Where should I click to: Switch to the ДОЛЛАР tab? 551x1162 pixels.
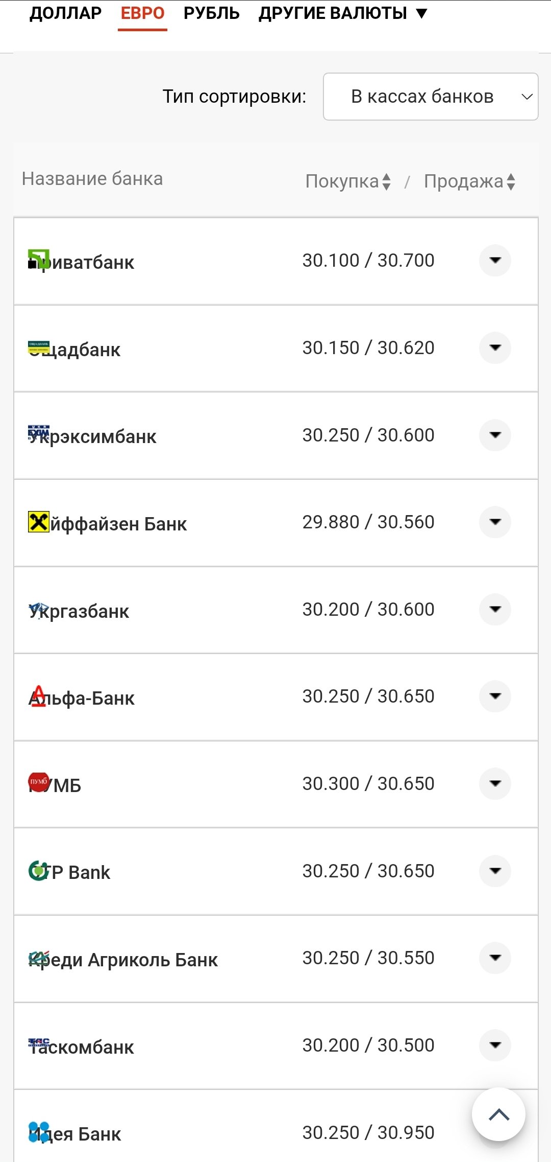[66, 13]
